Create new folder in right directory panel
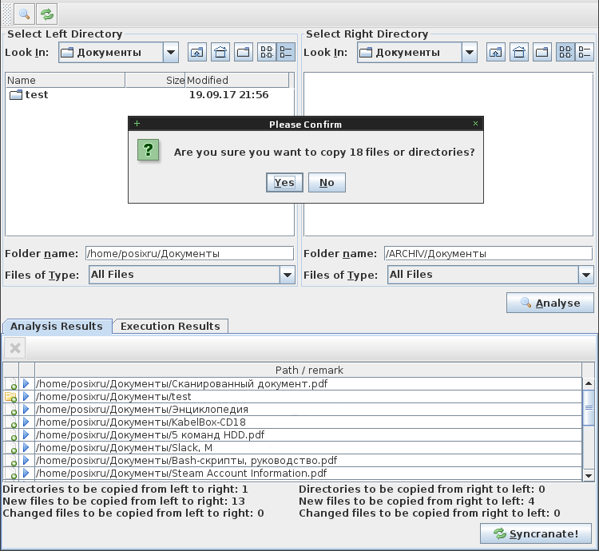Screen dimensions: 599x551 click(x=542, y=52)
